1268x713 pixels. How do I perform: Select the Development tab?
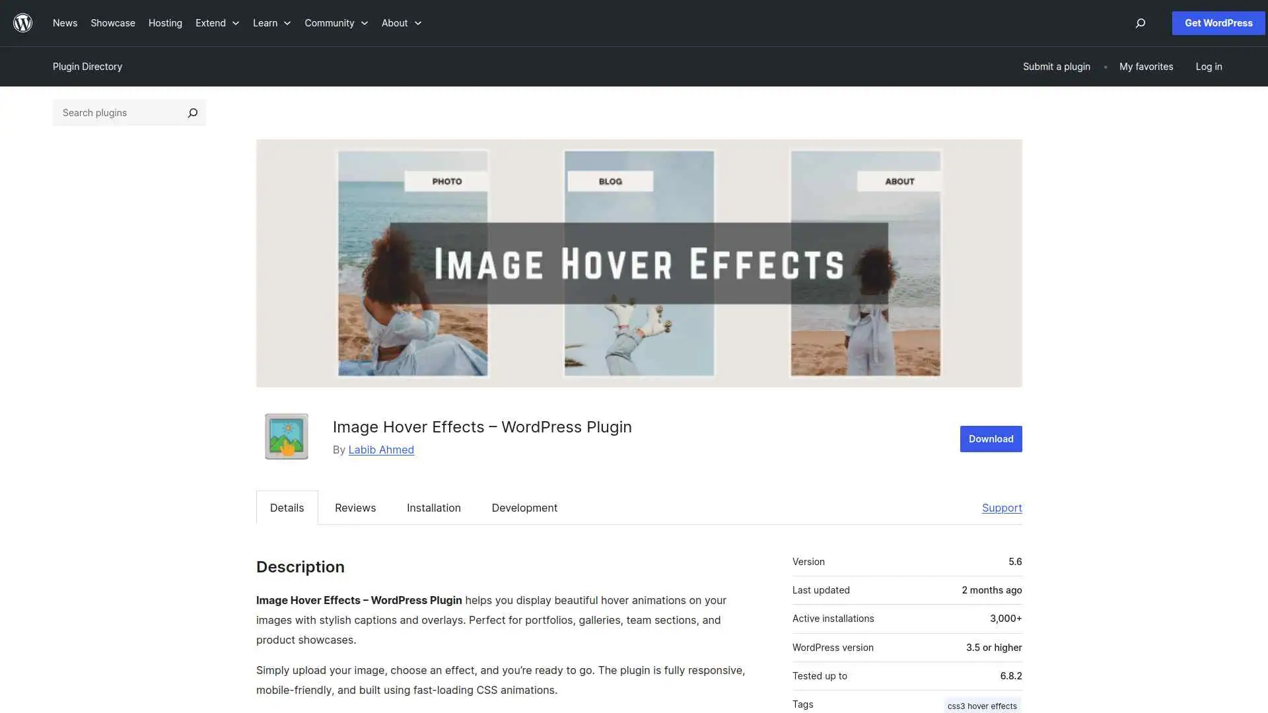click(x=524, y=508)
